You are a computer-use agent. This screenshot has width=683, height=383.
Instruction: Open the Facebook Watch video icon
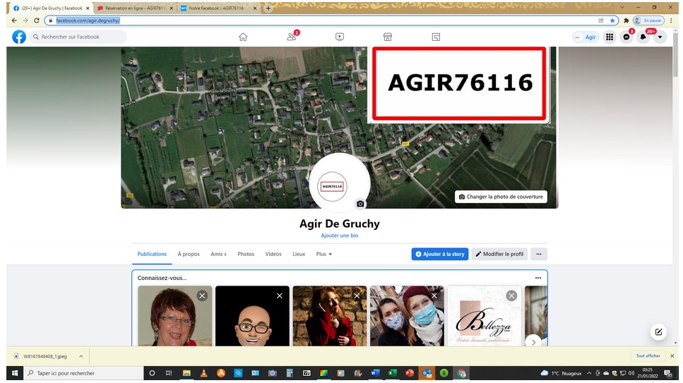tap(340, 37)
